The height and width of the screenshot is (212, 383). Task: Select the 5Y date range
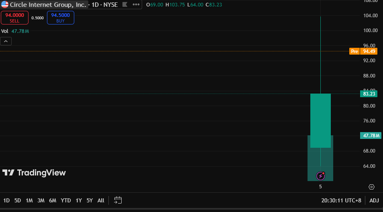coord(90,200)
